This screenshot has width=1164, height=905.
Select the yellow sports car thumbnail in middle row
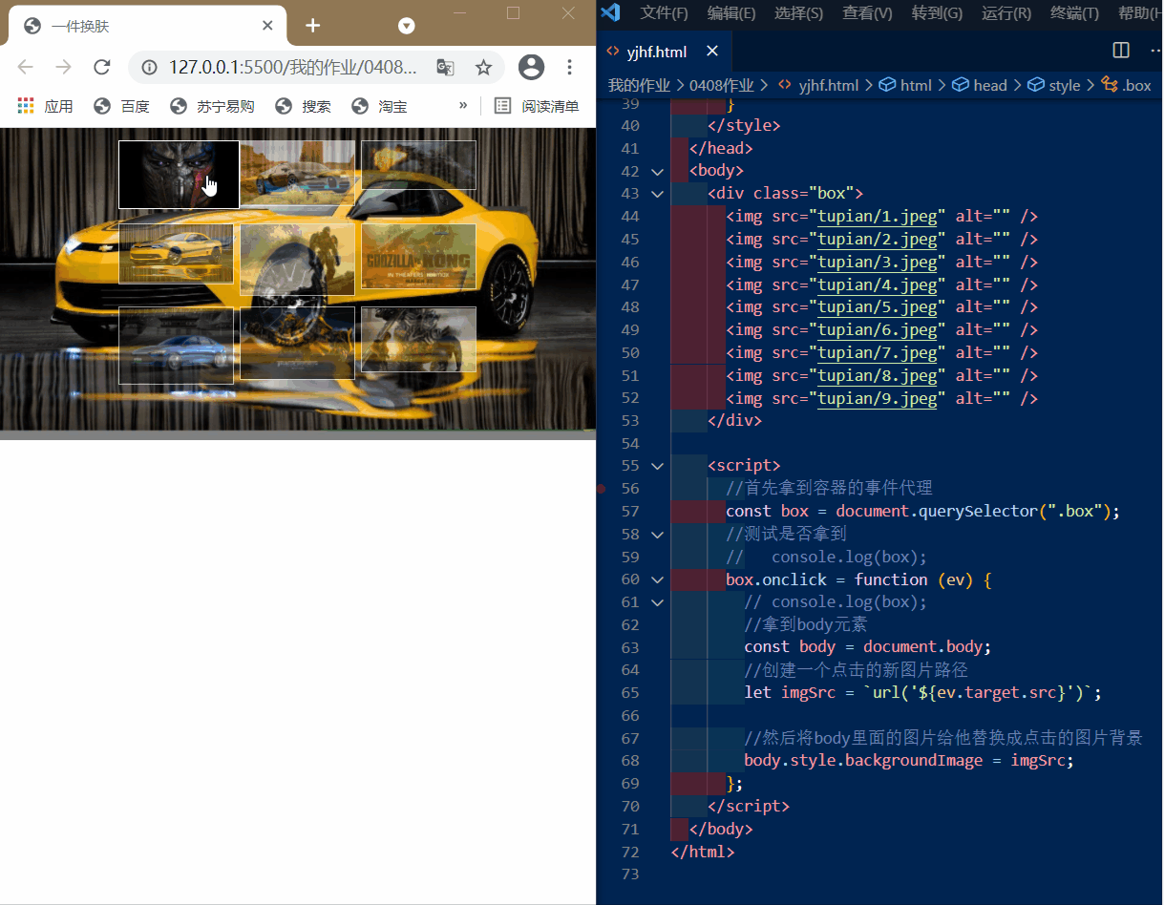(x=176, y=254)
